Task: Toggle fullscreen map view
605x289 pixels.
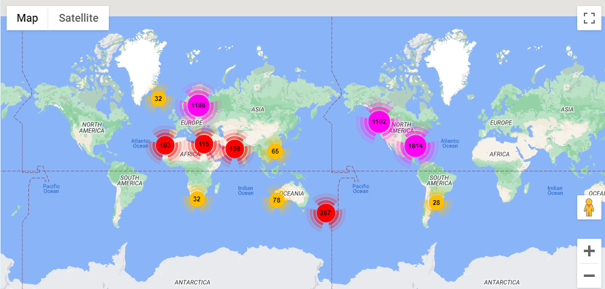Action: pyautogui.click(x=589, y=18)
